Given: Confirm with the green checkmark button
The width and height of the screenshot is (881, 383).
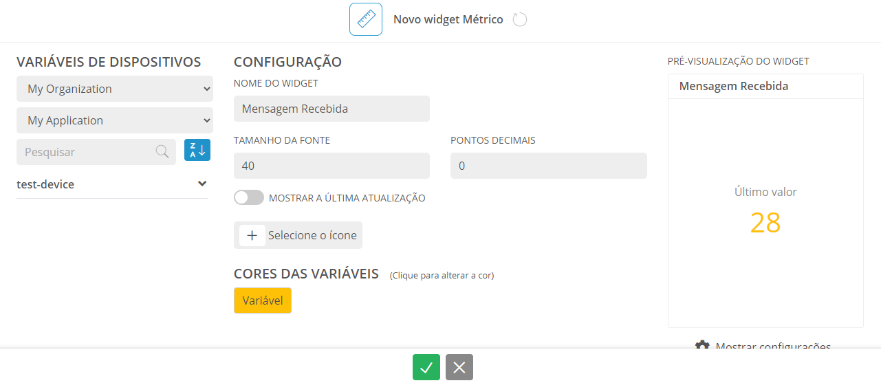Looking at the screenshot, I should [x=426, y=367].
